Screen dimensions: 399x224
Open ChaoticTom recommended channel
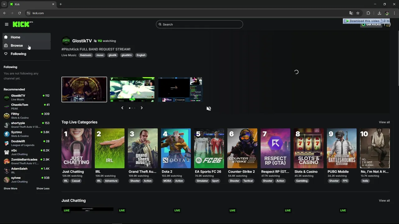[x=26, y=106]
